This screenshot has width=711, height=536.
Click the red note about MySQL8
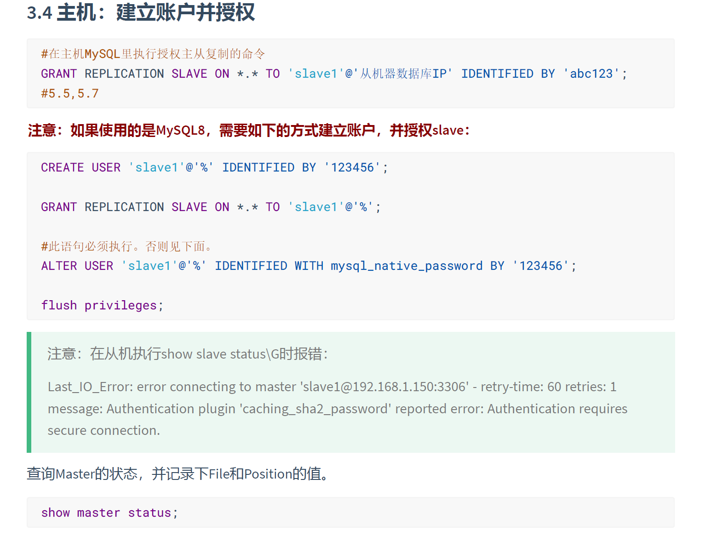249,130
